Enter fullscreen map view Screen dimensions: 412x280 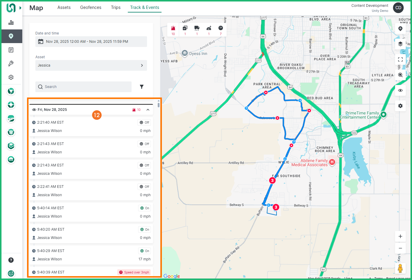(400, 59)
